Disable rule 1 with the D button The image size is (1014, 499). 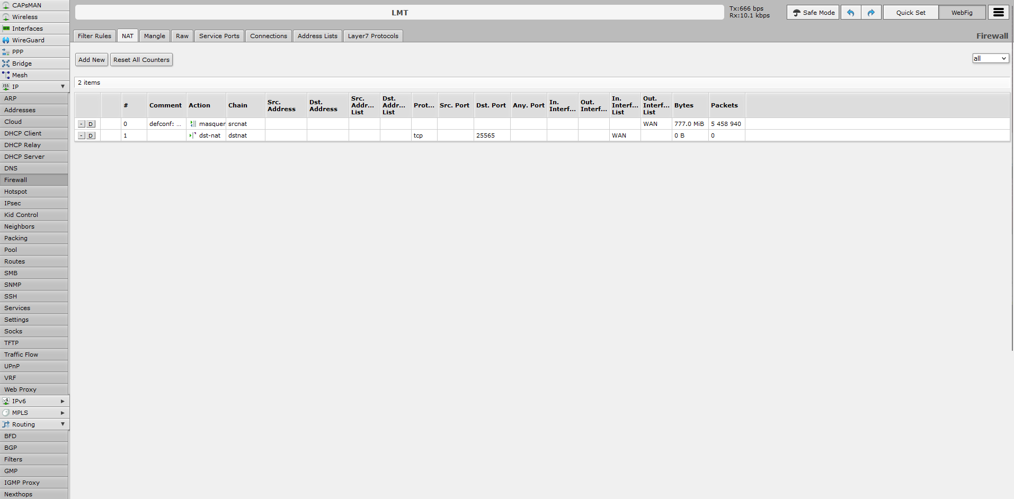[91, 135]
